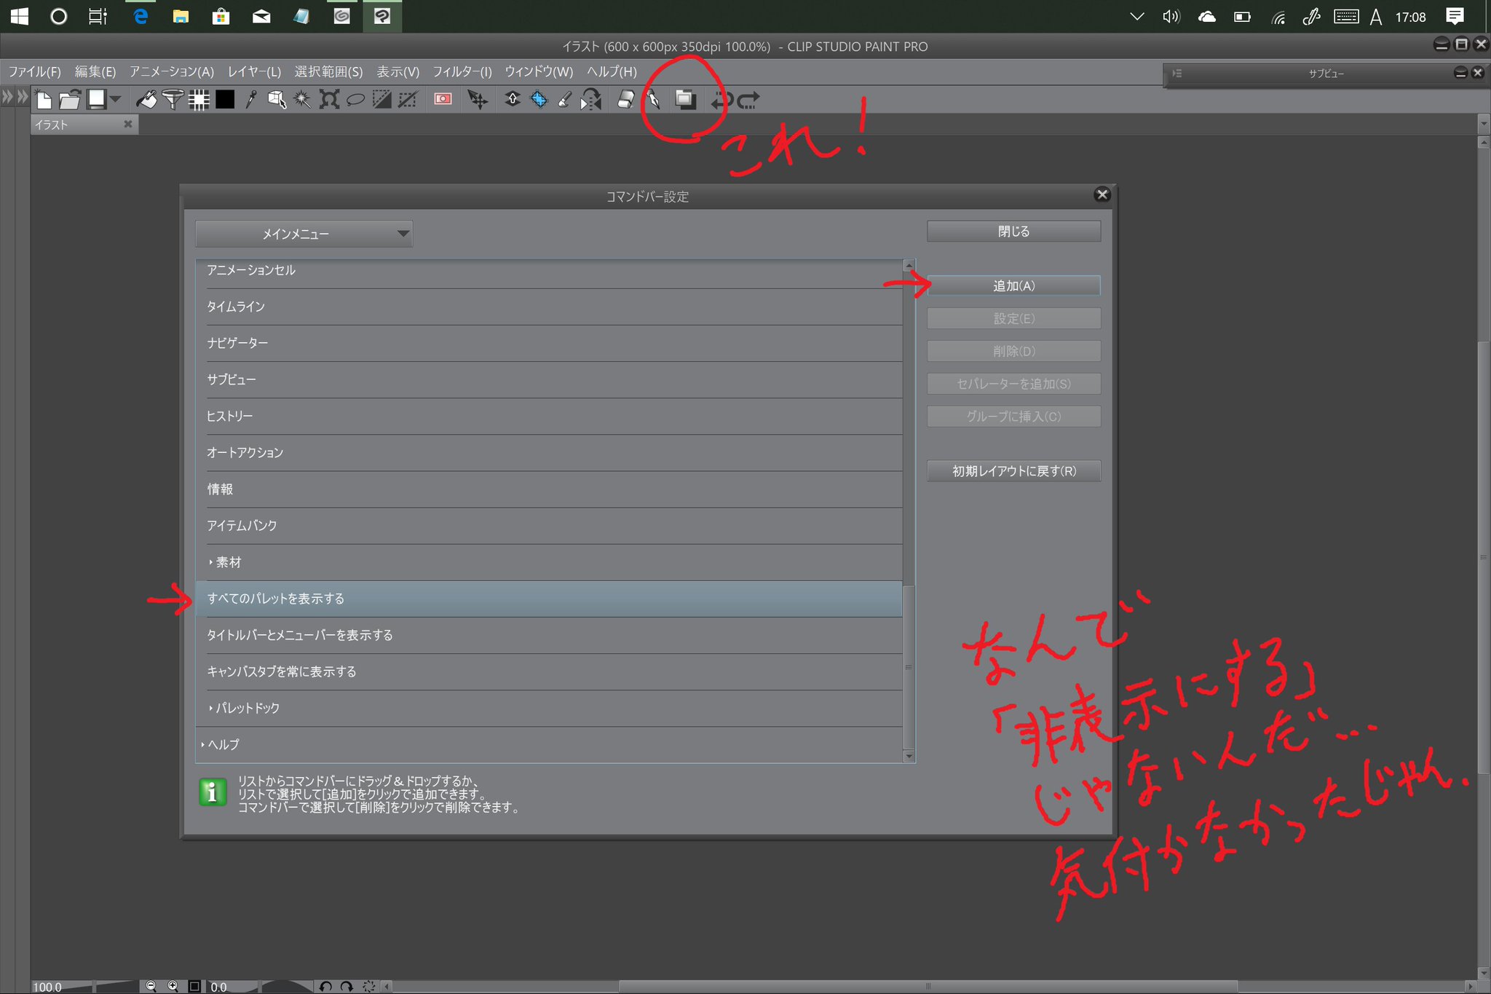Viewport: 1491px width, 994px height.
Task: Select タイムライン in the list
Action: (x=549, y=307)
